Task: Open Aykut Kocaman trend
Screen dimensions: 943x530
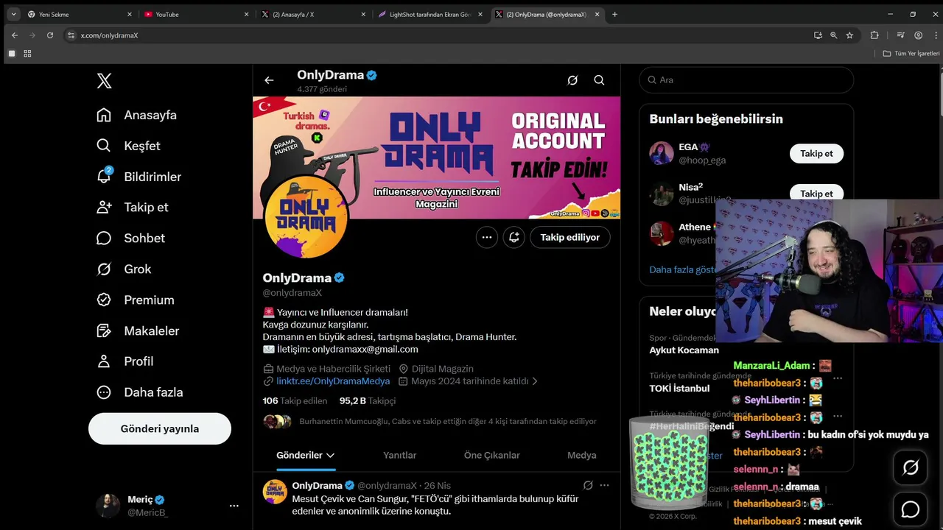Action: click(x=684, y=350)
